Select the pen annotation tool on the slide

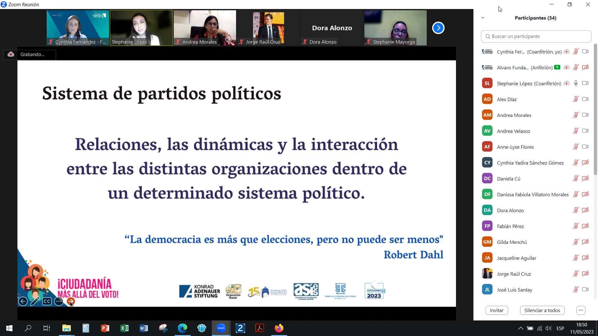coord(35,301)
